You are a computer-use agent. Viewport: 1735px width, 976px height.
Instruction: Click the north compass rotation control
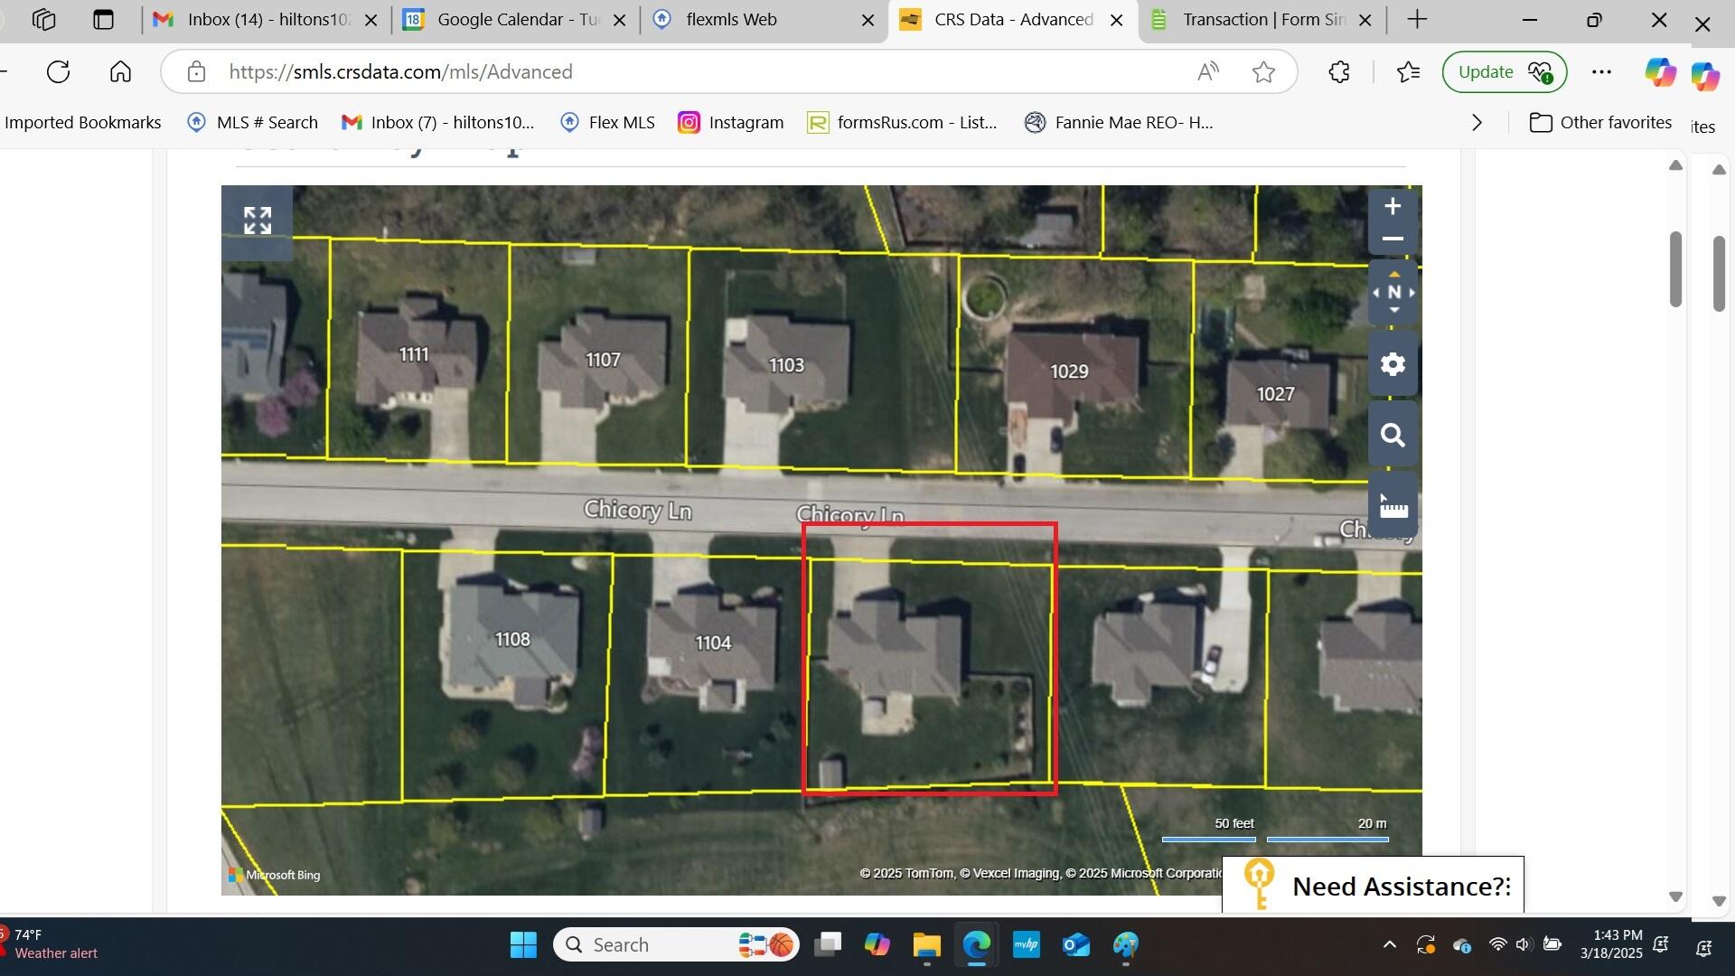click(1393, 293)
